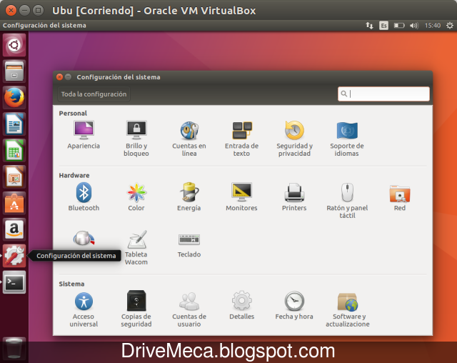This screenshot has height=363, width=457.
Task: Open the Bluetooth settings
Action: [x=84, y=197]
